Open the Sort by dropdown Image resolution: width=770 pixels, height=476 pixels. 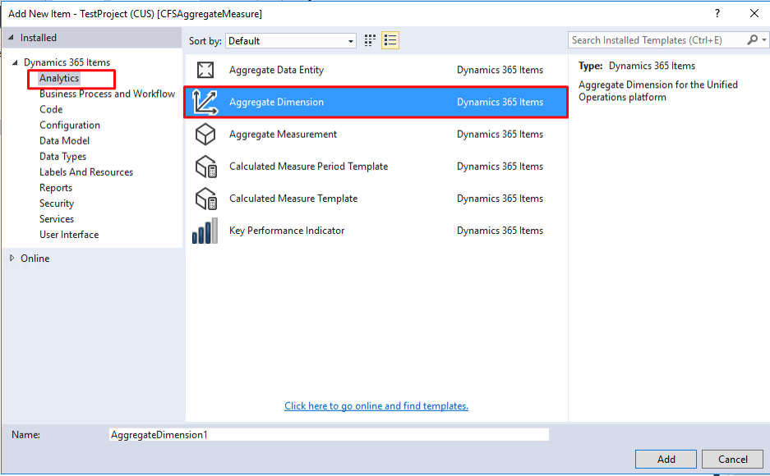click(290, 41)
